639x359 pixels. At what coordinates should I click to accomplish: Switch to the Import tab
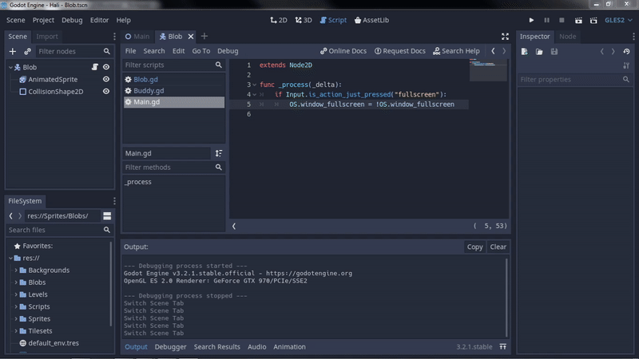coord(47,36)
